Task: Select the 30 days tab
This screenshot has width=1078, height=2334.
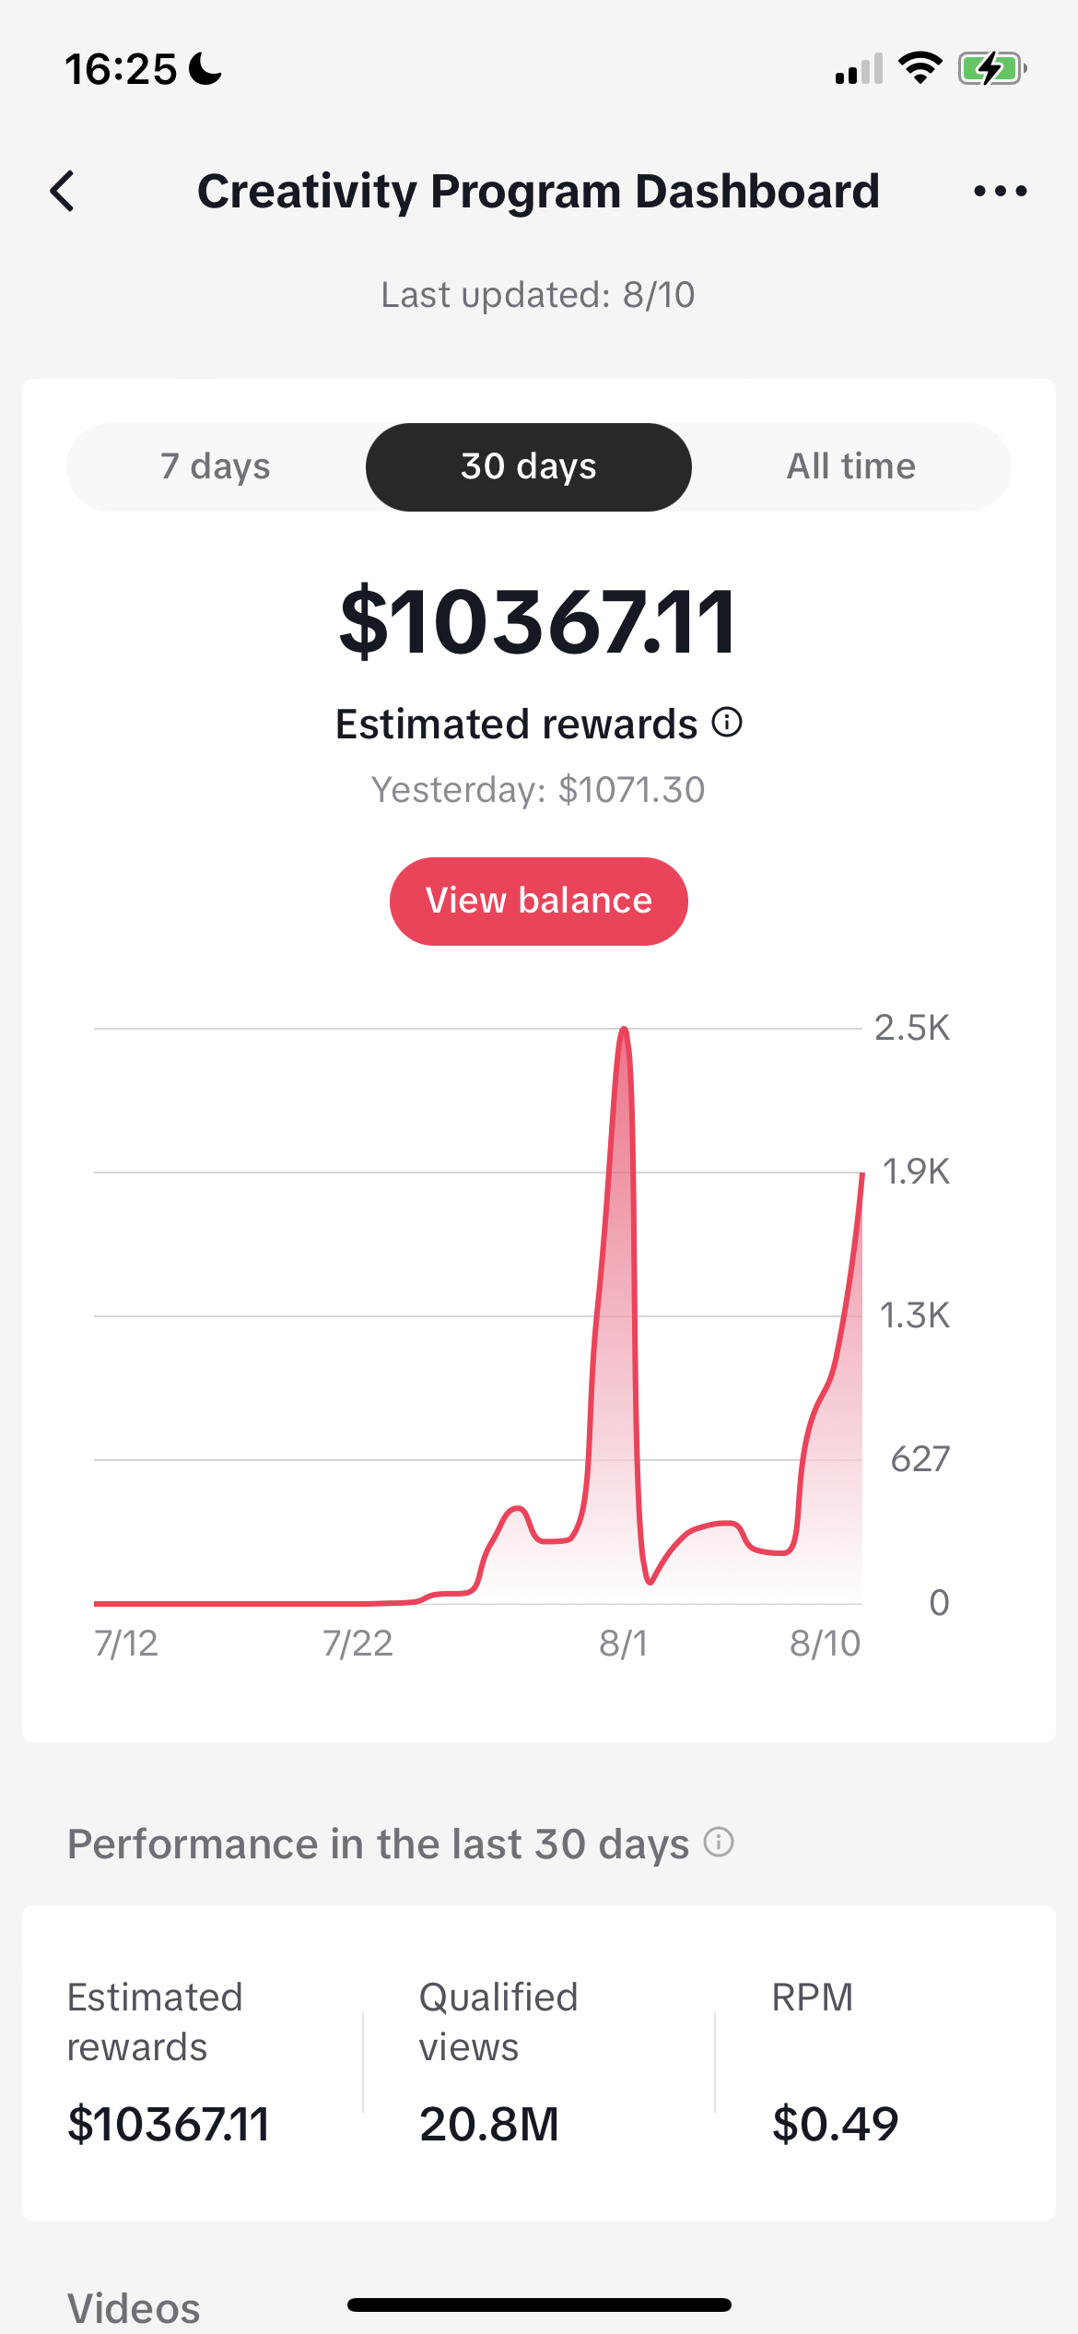Action: [x=529, y=466]
